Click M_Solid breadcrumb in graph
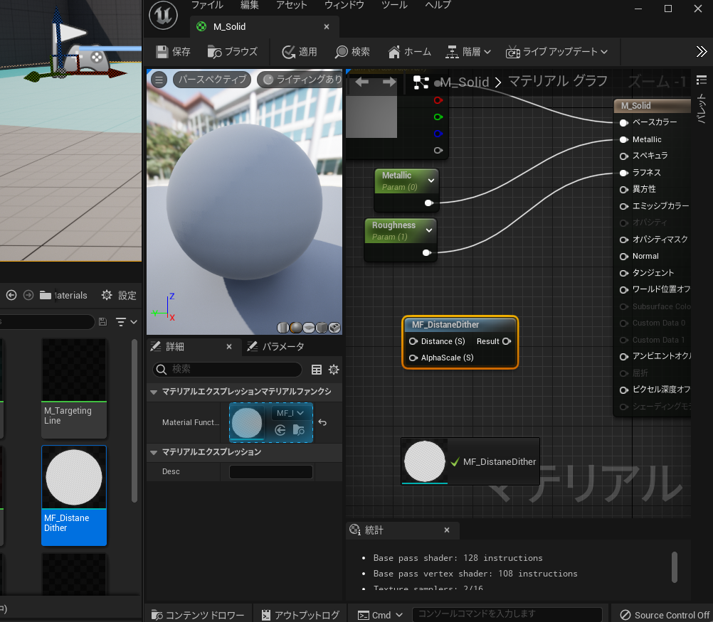The height and width of the screenshot is (622, 713). 464,82
